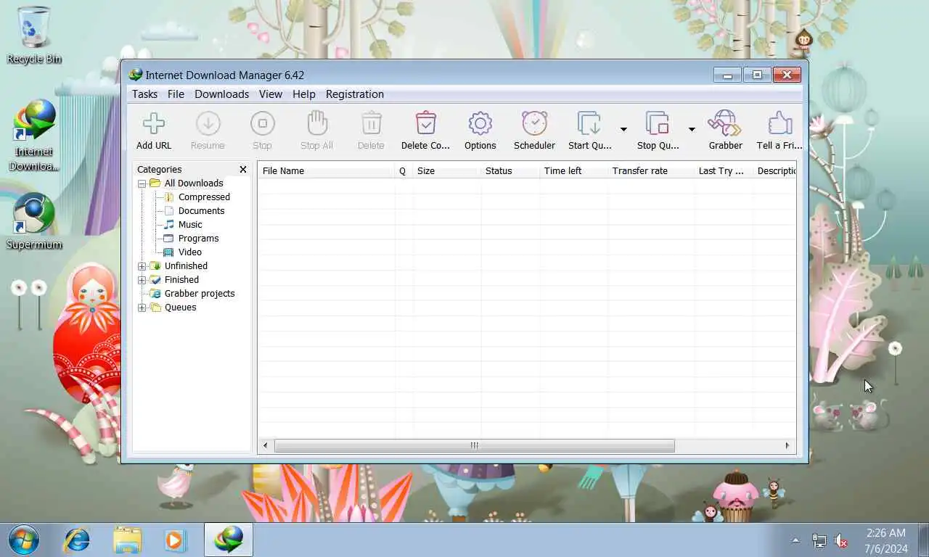Screen dimensions: 929x557
Task: Click the Stop toolbar icon
Action: pyautogui.click(x=262, y=124)
